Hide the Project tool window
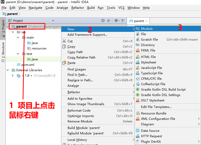201x145 pixels. coord(123,20)
